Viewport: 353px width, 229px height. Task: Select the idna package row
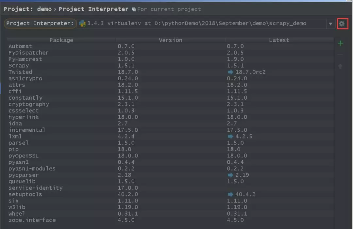coord(170,123)
